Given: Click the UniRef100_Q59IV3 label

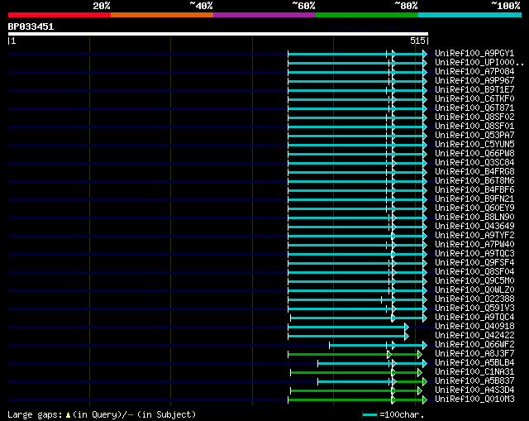Looking at the screenshot, I should (474, 309).
